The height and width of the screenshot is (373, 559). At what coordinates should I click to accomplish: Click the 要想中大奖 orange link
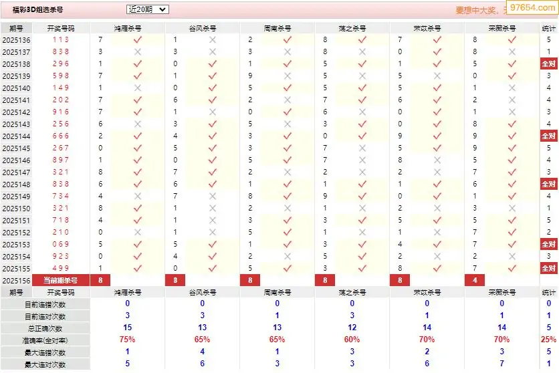[x=475, y=10]
